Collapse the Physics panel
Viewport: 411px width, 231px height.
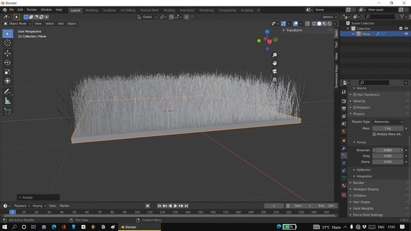click(x=358, y=114)
